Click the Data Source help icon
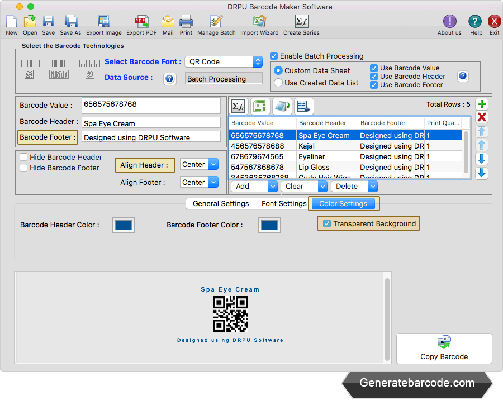This screenshot has width=503, height=400. click(x=170, y=79)
